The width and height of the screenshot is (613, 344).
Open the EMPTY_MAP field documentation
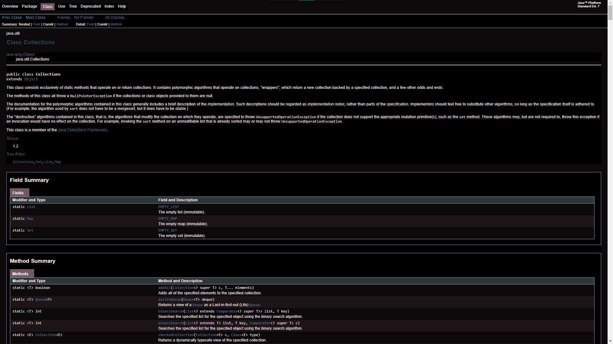(167, 219)
